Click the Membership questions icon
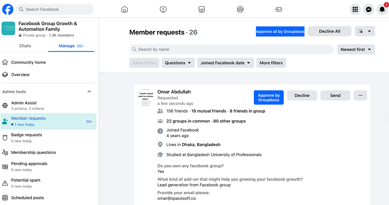 click(x=5, y=153)
